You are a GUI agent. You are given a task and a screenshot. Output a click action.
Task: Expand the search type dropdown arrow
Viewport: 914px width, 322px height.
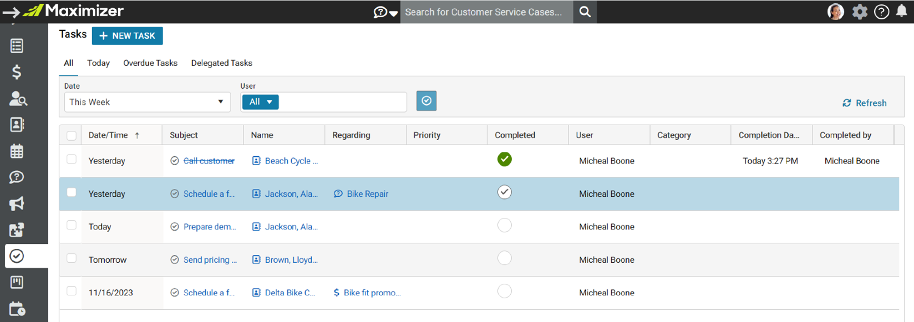393,13
